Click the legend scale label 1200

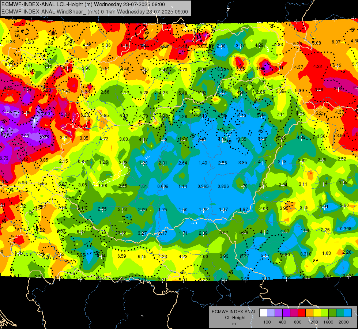[x=313, y=322]
